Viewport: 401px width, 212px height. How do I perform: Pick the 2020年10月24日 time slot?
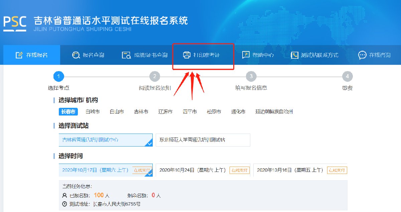[x=203, y=170]
